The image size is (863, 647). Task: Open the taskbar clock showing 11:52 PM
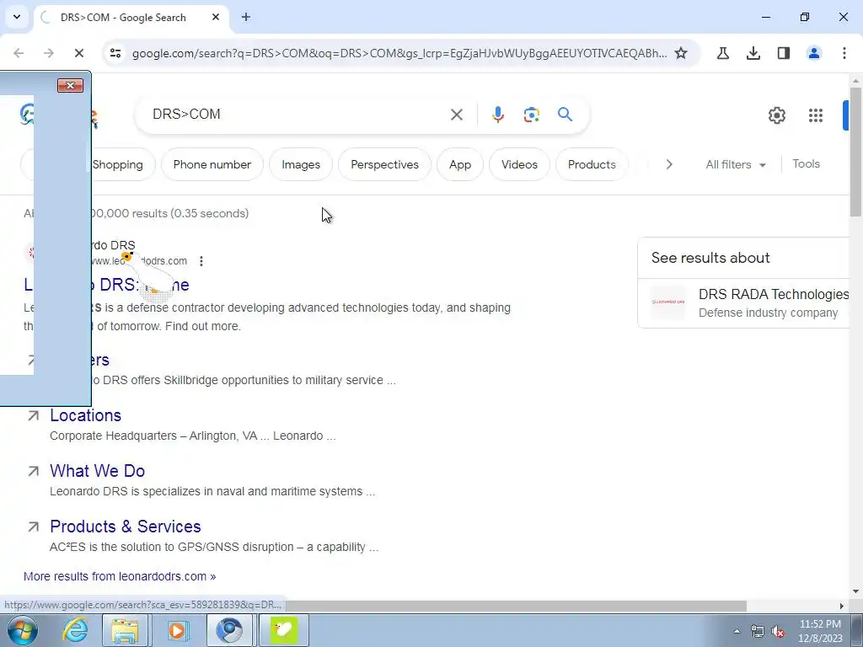click(x=820, y=630)
